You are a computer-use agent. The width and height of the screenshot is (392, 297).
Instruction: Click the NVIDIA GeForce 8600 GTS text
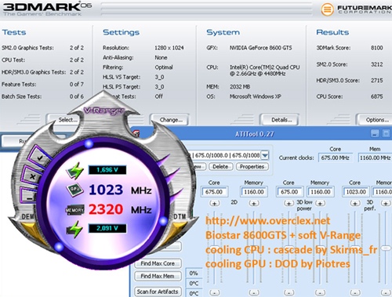(260, 48)
